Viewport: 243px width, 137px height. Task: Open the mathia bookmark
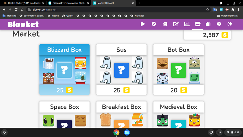pyautogui.click(x=53, y=16)
